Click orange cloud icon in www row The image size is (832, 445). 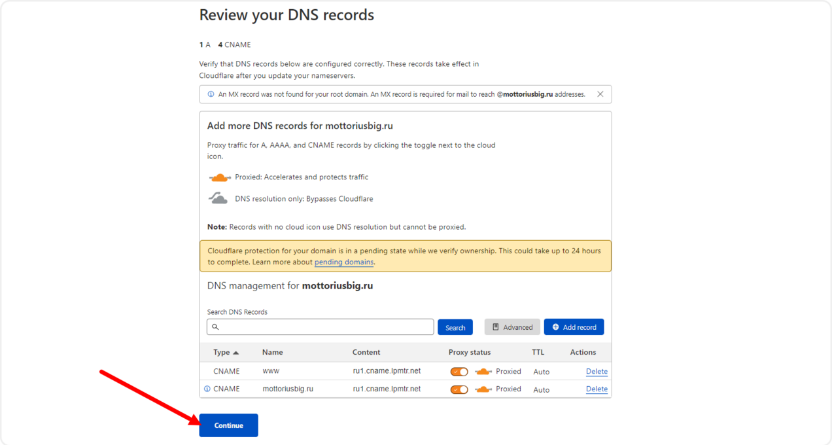(x=483, y=372)
